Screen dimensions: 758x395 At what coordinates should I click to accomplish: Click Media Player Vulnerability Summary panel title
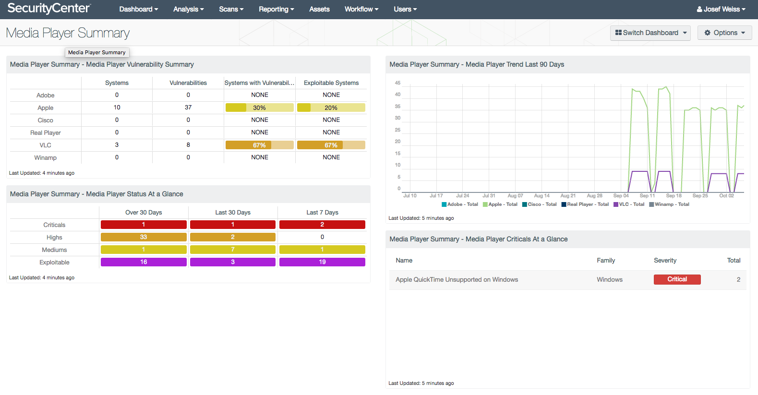click(102, 64)
